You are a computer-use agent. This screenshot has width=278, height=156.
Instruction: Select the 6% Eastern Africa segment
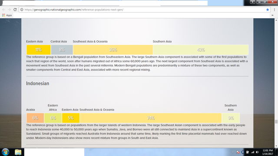click(53, 118)
